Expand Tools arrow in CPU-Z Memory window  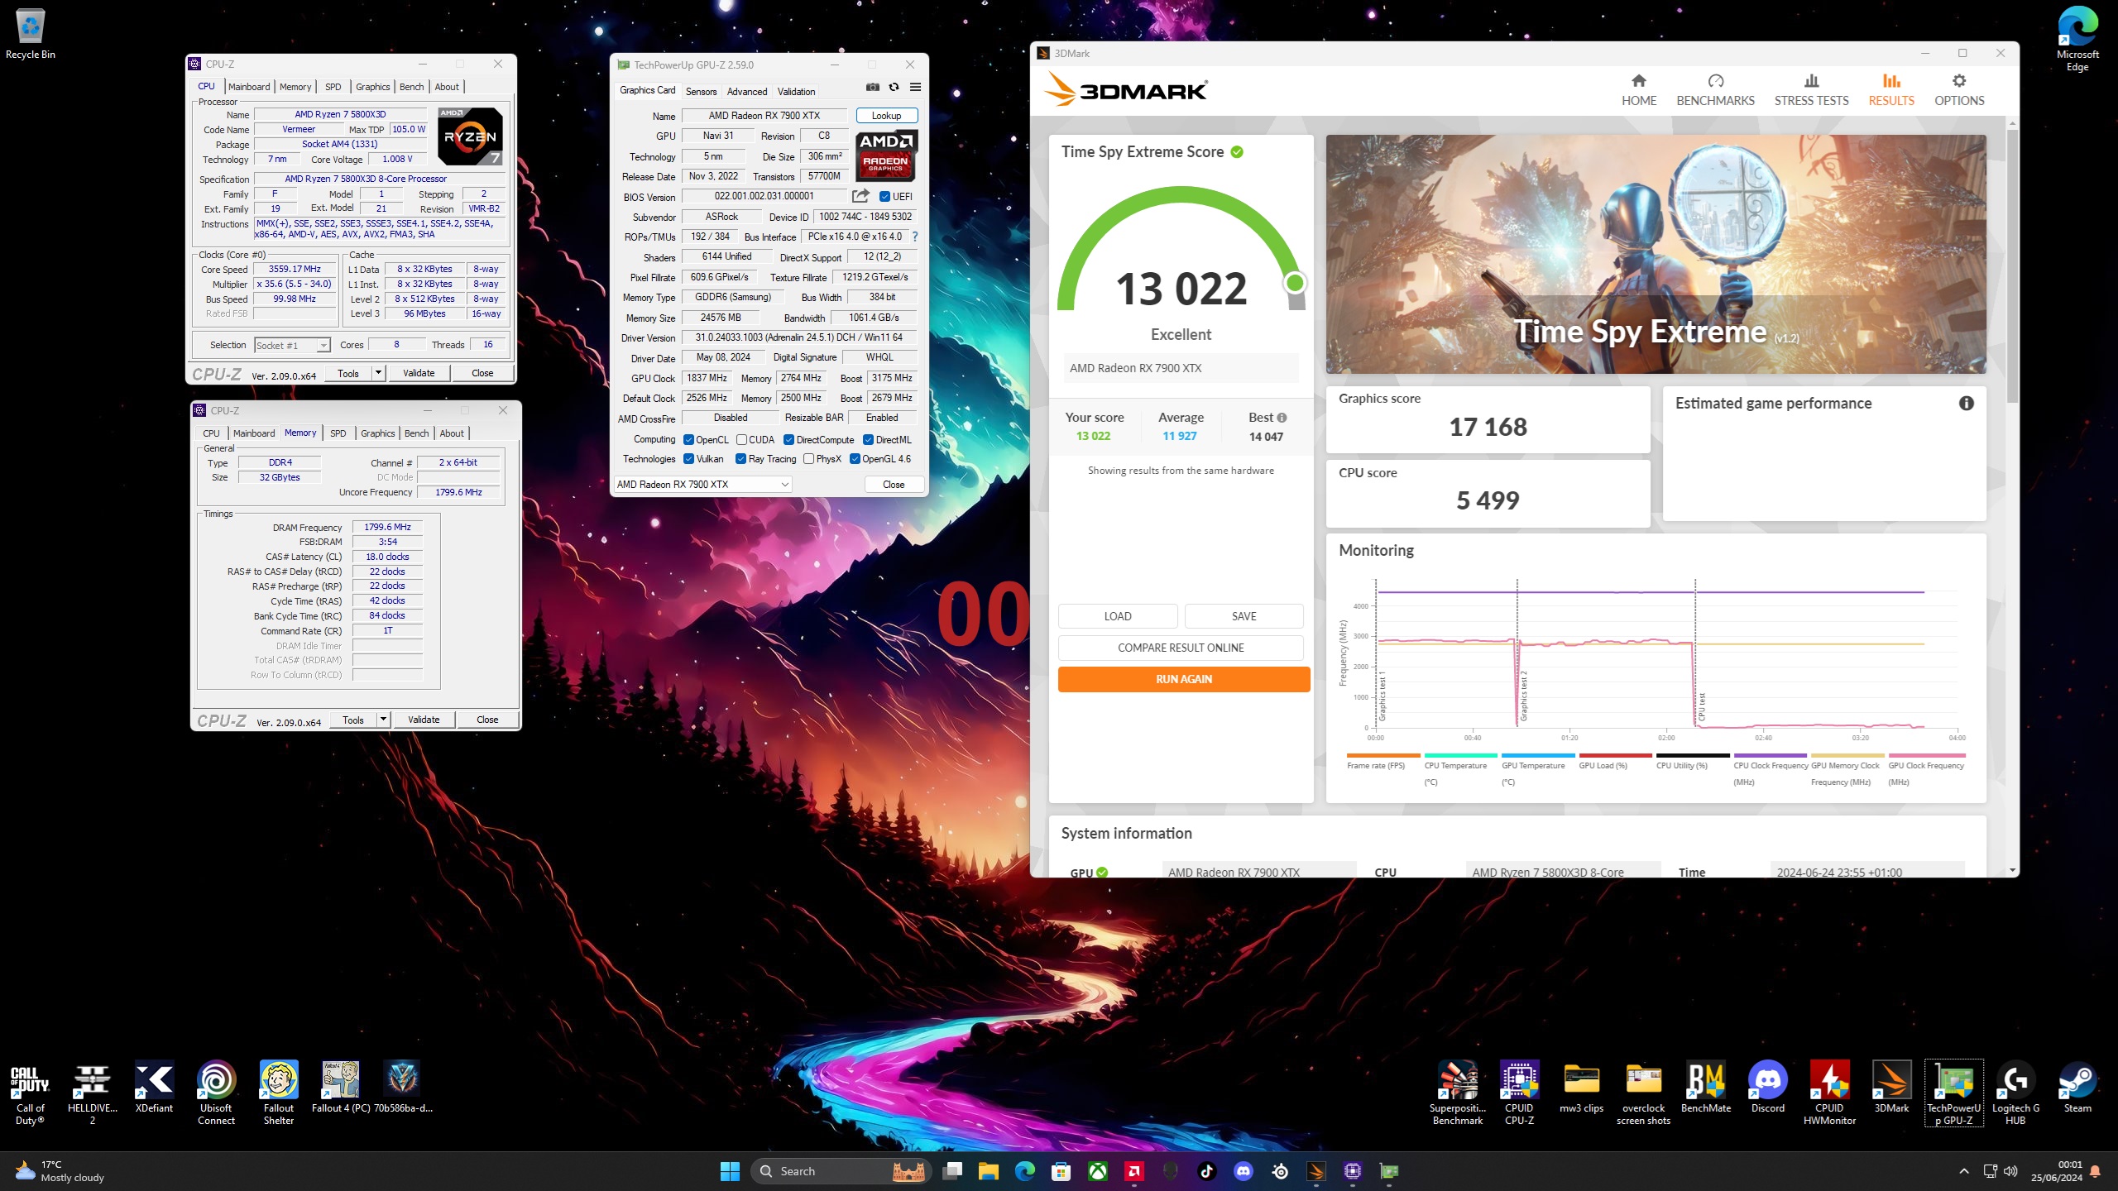(x=383, y=720)
